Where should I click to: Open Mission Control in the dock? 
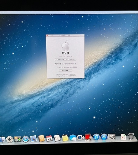pyautogui.click(x=18, y=139)
